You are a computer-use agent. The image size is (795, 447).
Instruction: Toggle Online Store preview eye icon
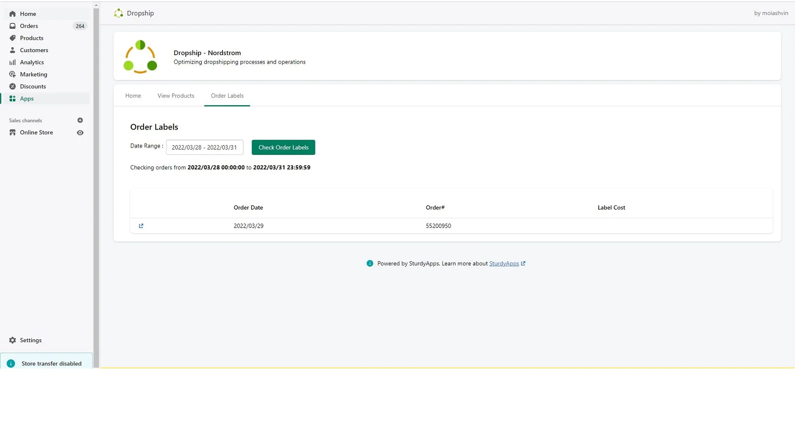[x=80, y=133]
